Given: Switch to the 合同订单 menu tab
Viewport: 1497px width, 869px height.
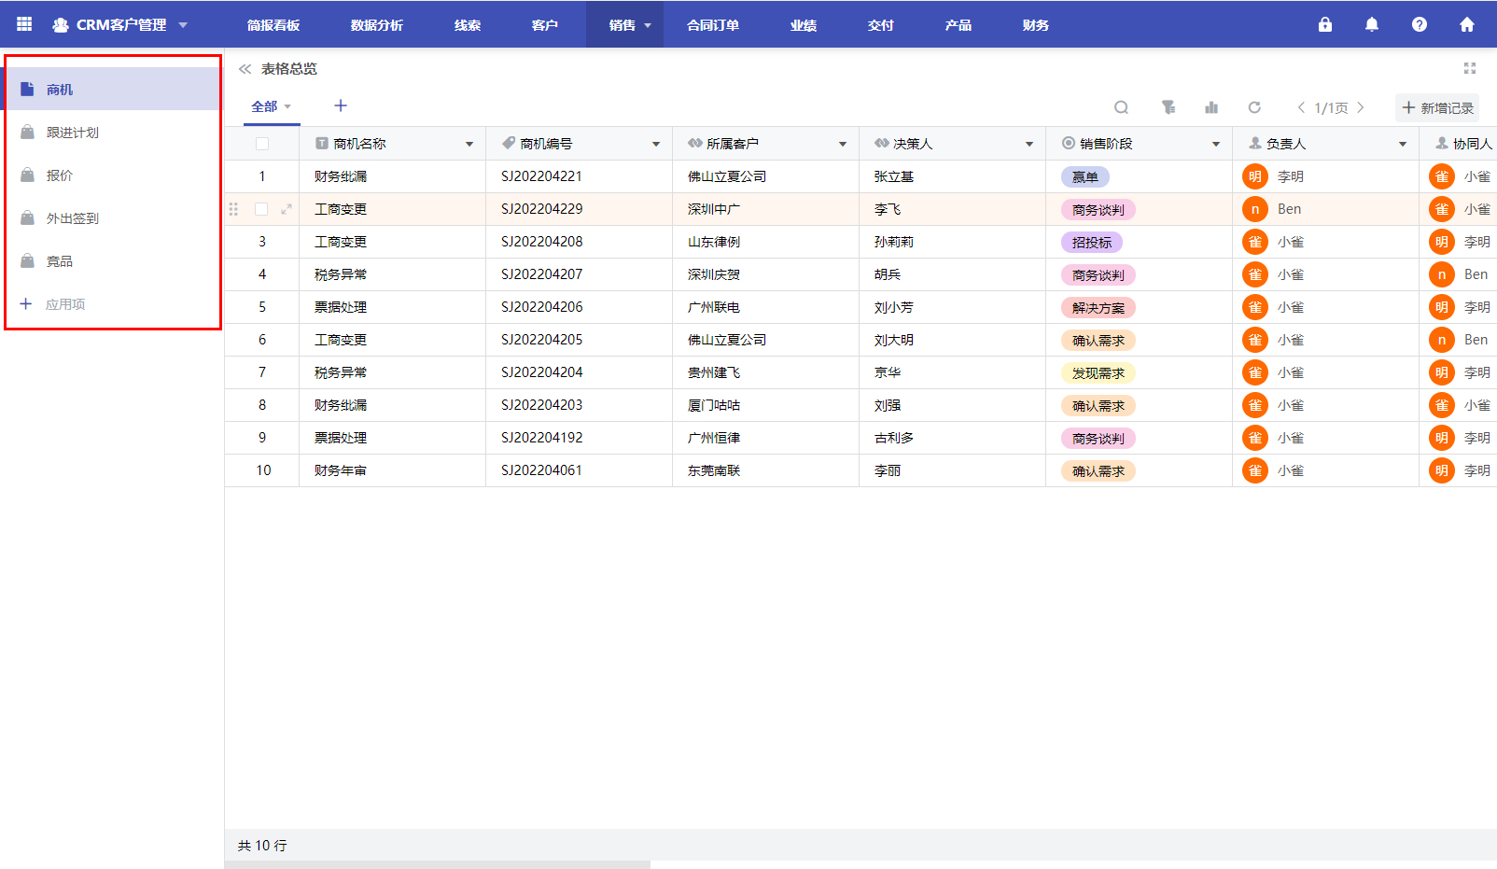Looking at the screenshot, I should 712,25.
